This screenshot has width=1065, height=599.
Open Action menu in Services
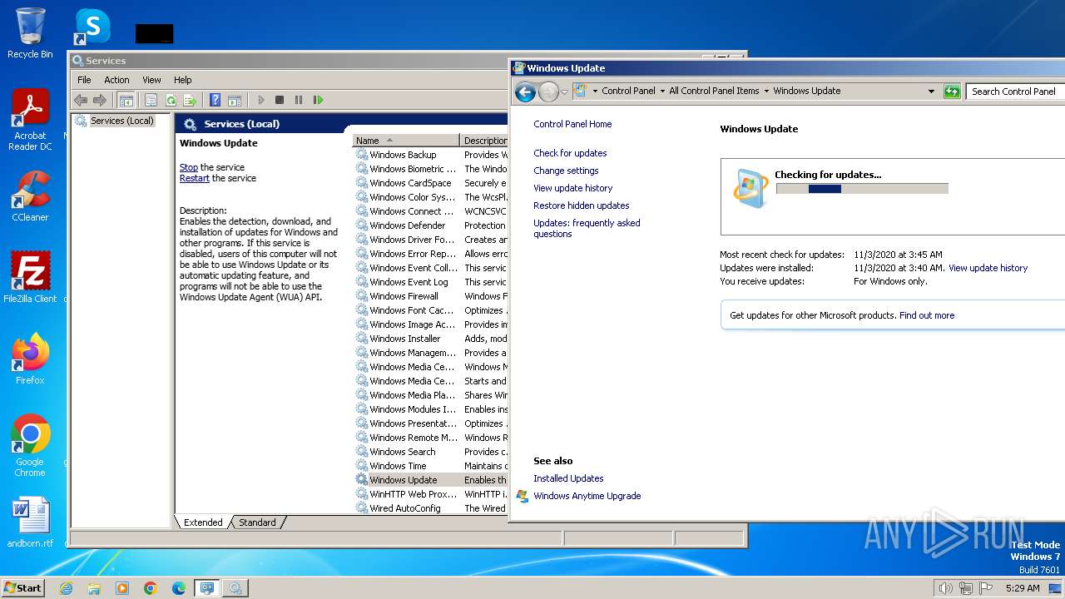point(116,80)
